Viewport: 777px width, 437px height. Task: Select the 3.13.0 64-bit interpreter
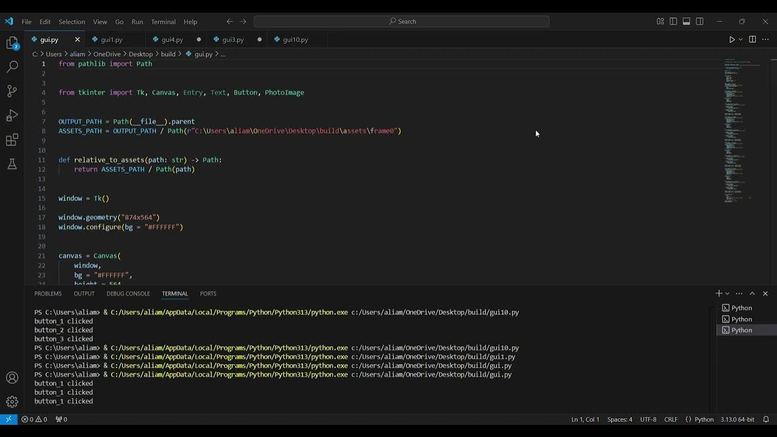click(x=738, y=419)
